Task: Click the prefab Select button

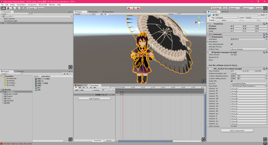Action: point(224,20)
